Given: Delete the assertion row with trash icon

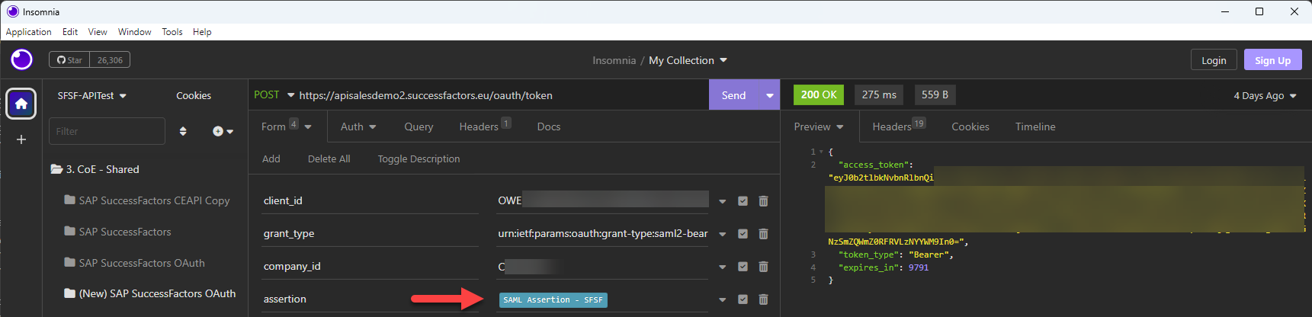Looking at the screenshot, I should coord(763,299).
